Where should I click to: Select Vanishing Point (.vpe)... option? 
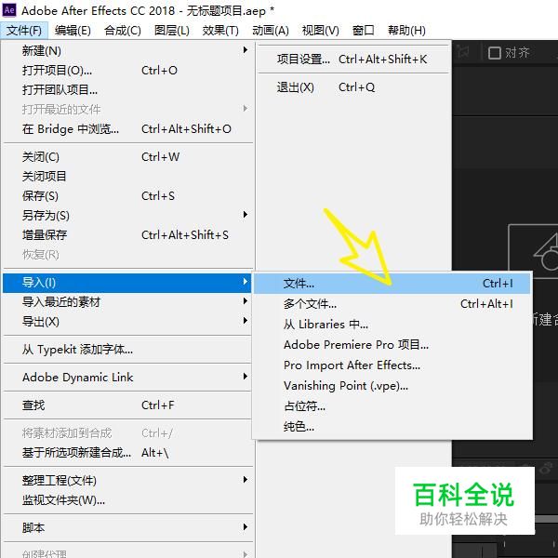(392, 386)
